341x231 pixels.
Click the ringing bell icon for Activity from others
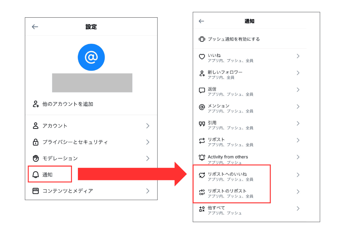coord(202,157)
